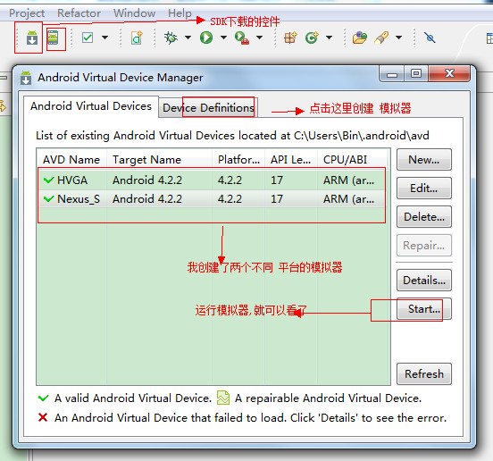Click the Refresh button
The image size is (493, 461).
coord(424,374)
